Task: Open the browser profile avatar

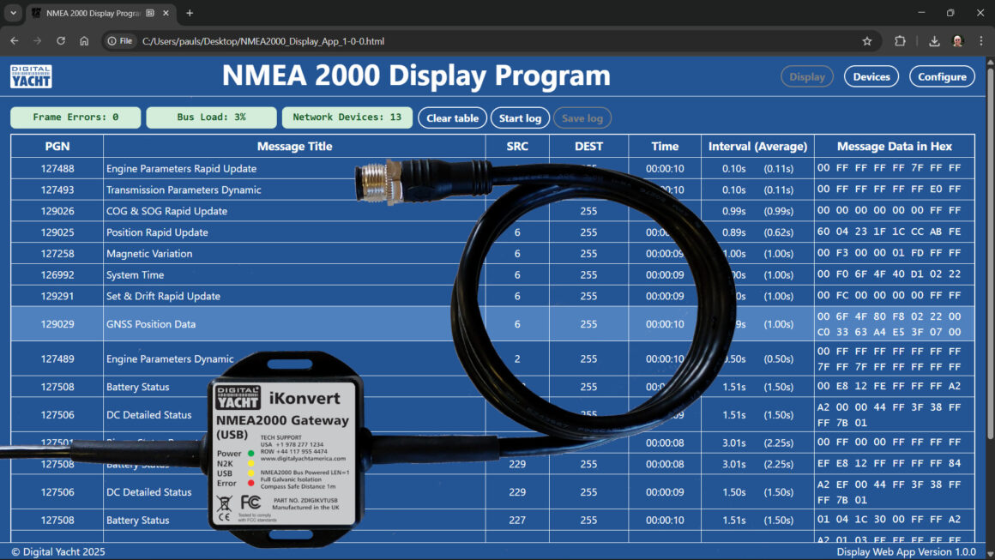Action: (x=956, y=40)
